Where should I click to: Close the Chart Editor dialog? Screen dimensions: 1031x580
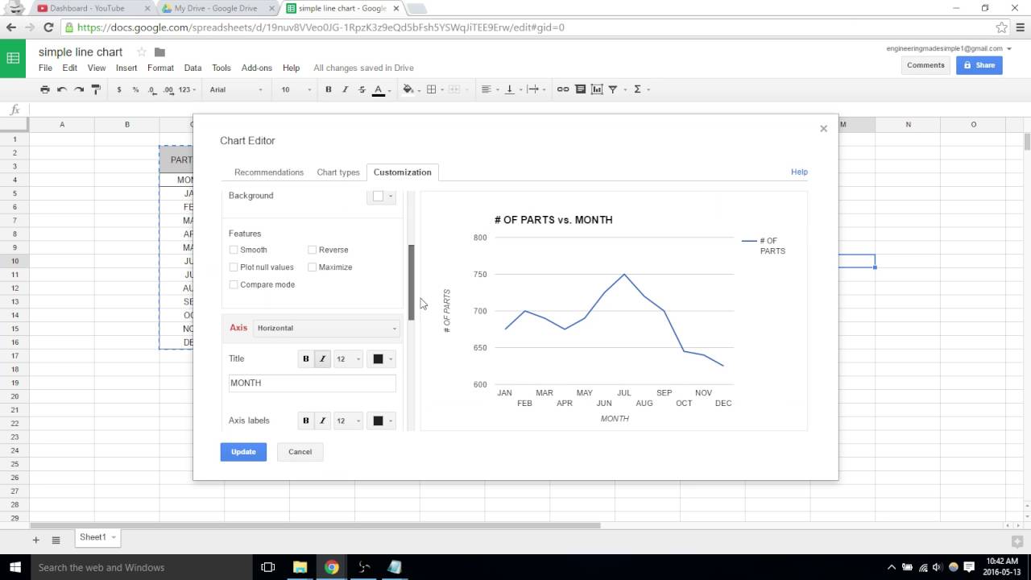pos(823,129)
